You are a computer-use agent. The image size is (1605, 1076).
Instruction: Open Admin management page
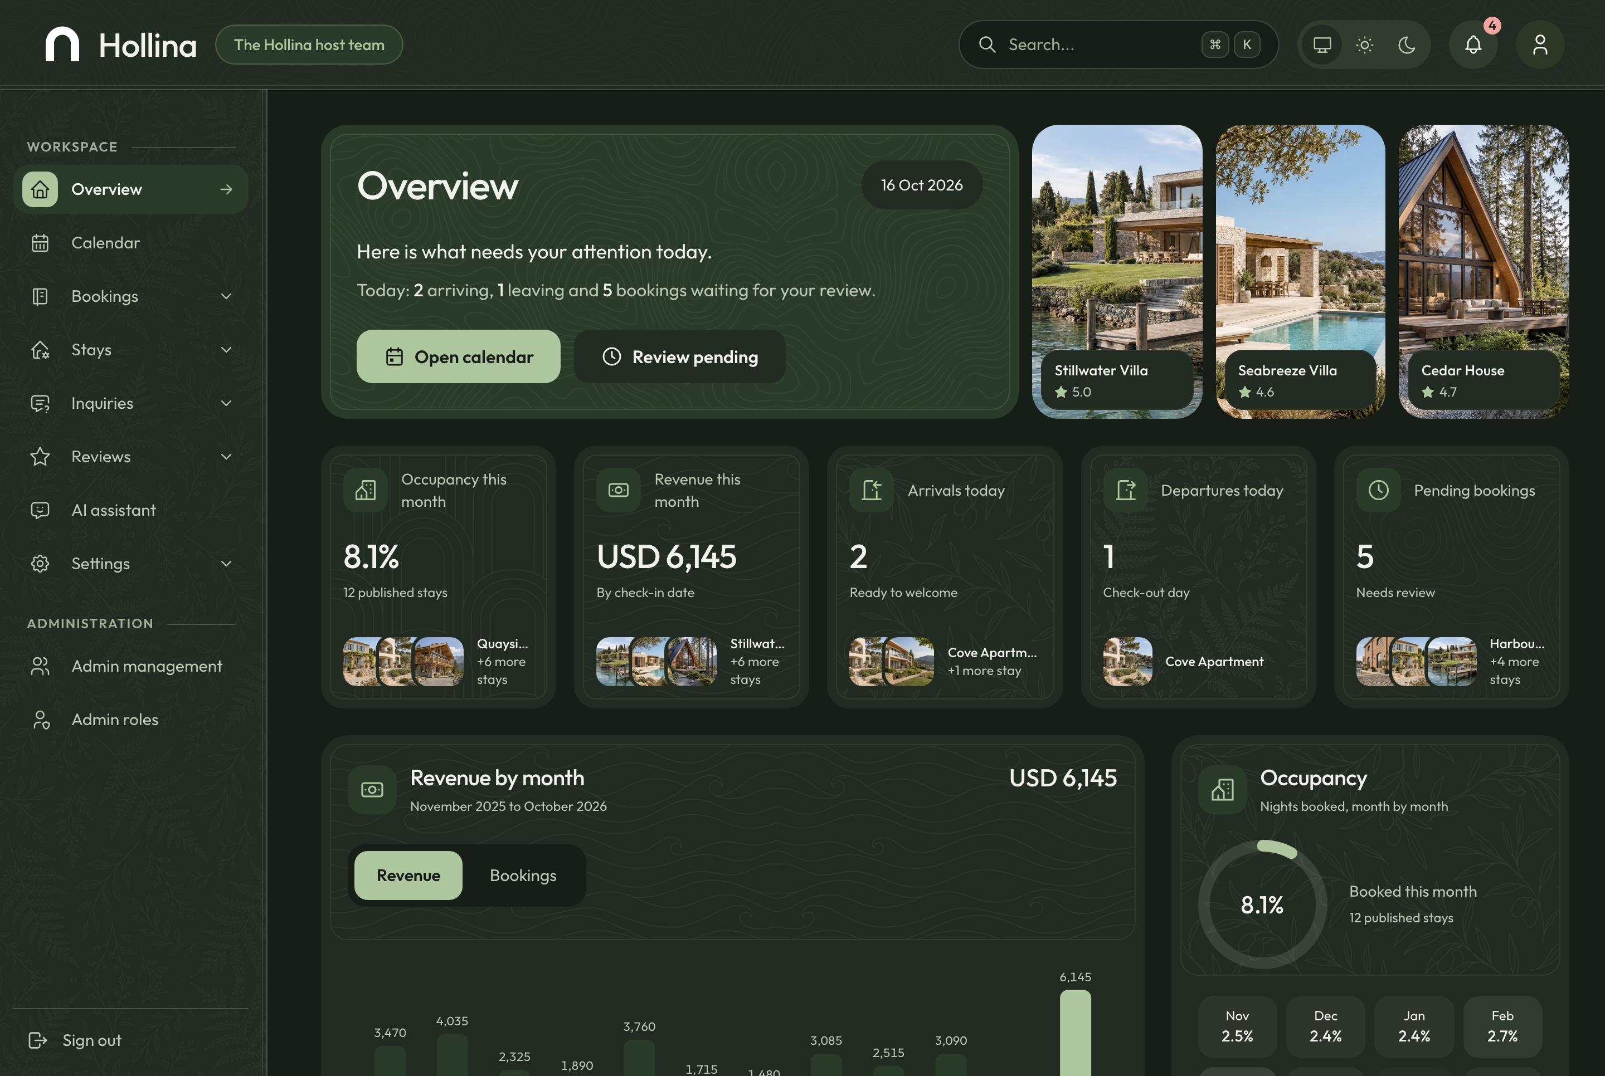coord(130,666)
